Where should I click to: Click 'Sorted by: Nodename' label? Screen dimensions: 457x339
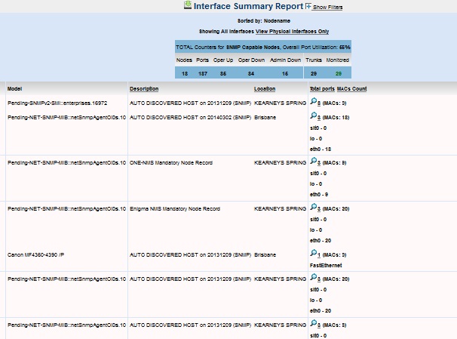(264, 21)
